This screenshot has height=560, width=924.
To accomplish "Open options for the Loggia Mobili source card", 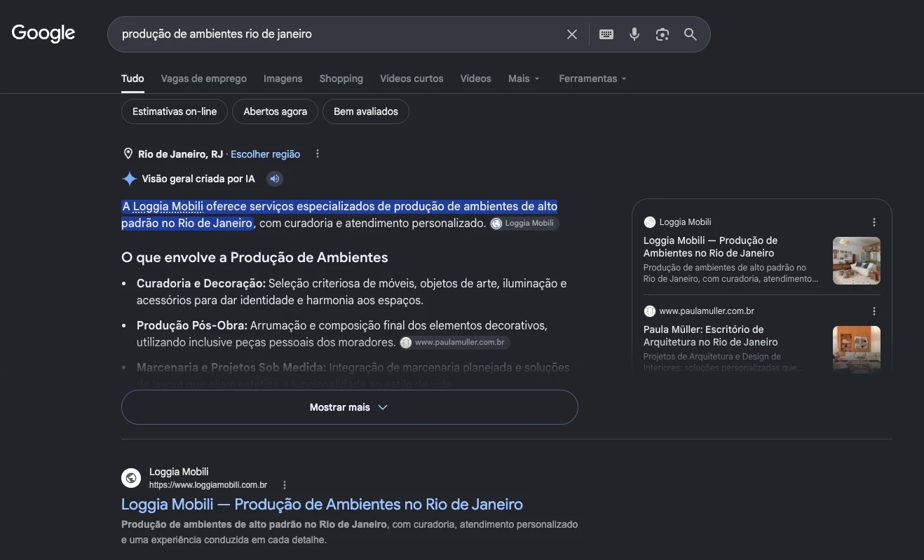I will pyautogui.click(x=874, y=222).
